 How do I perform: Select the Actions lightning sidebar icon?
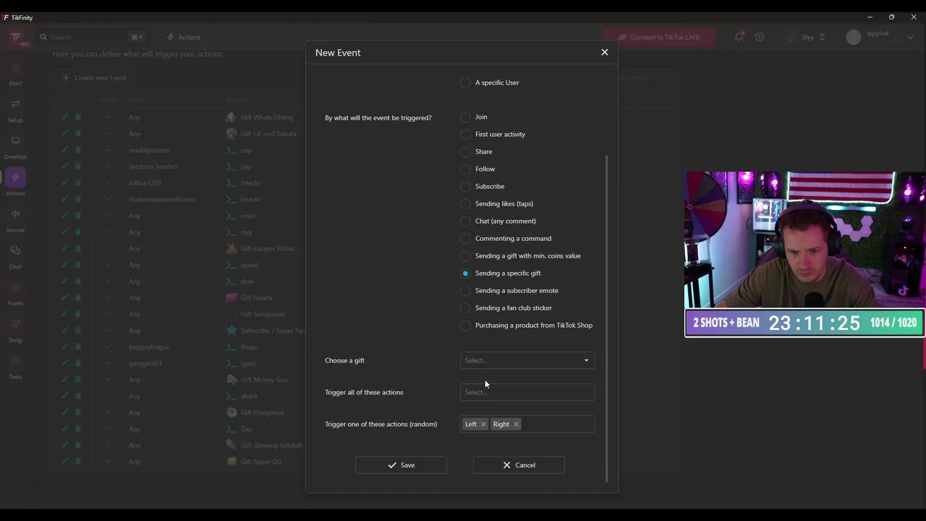coord(15,177)
